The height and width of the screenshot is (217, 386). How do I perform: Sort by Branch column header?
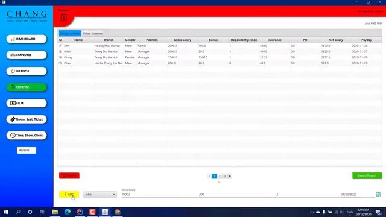click(109, 40)
